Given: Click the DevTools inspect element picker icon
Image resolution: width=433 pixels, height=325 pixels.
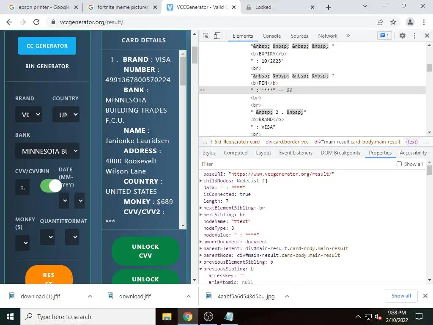Looking at the screenshot, I should pos(206,36).
